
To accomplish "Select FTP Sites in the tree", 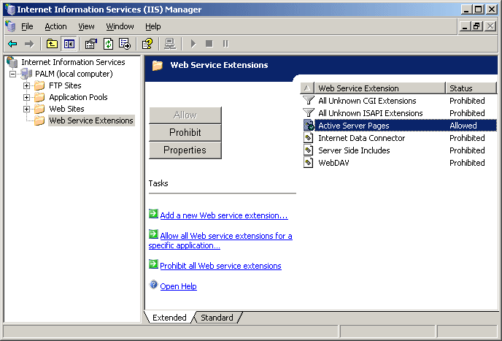I will pos(66,85).
